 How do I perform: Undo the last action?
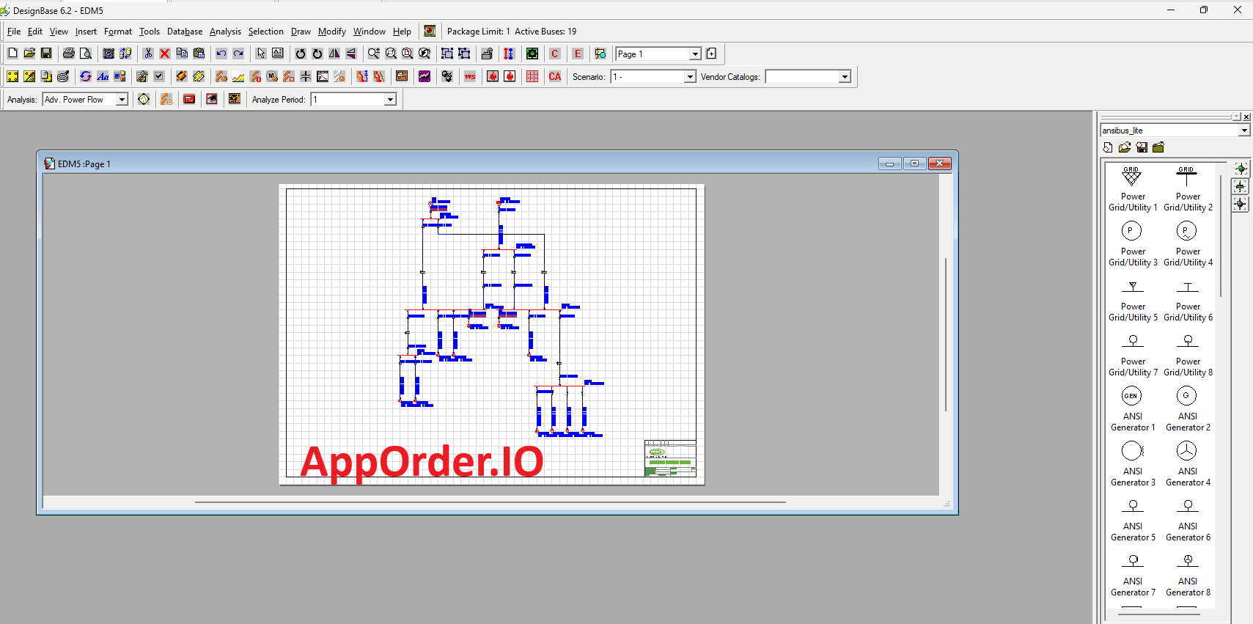click(x=221, y=54)
